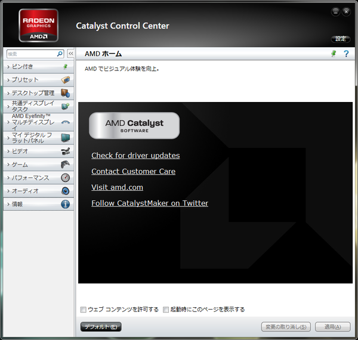This screenshot has width=358, height=340.
Task: Close the Catalyst Control Center window
Action: tap(346, 12)
